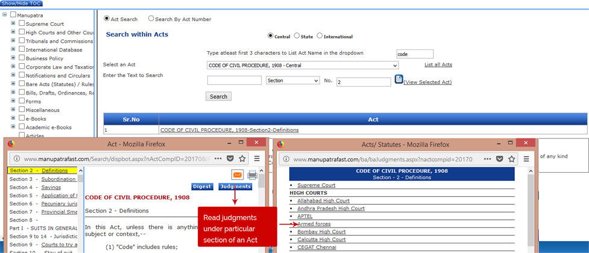This screenshot has width=589, height=253.
Task: Choose the State radio option
Action: coord(297,36)
